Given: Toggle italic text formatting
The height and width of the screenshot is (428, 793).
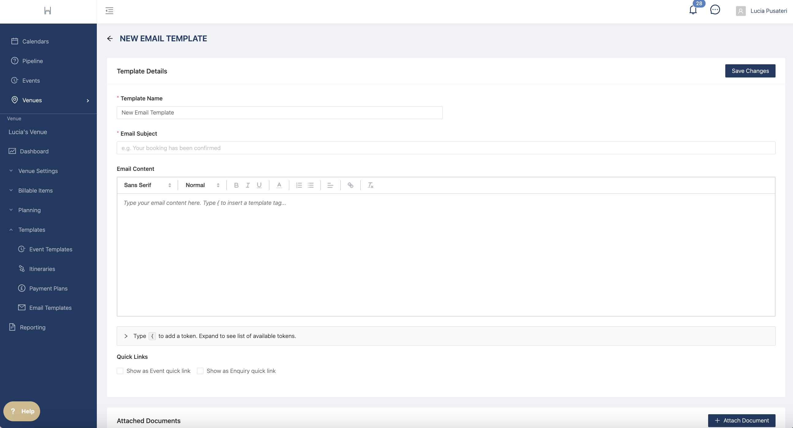Looking at the screenshot, I should tap(248, 185).
